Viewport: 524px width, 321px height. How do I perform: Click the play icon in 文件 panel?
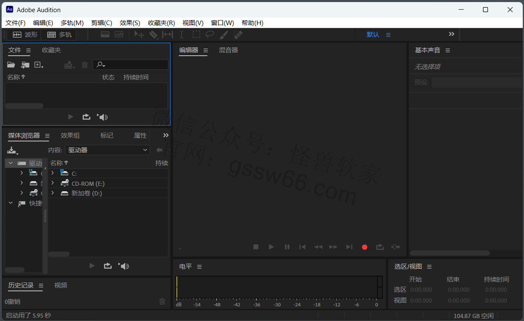coord(71,117)
